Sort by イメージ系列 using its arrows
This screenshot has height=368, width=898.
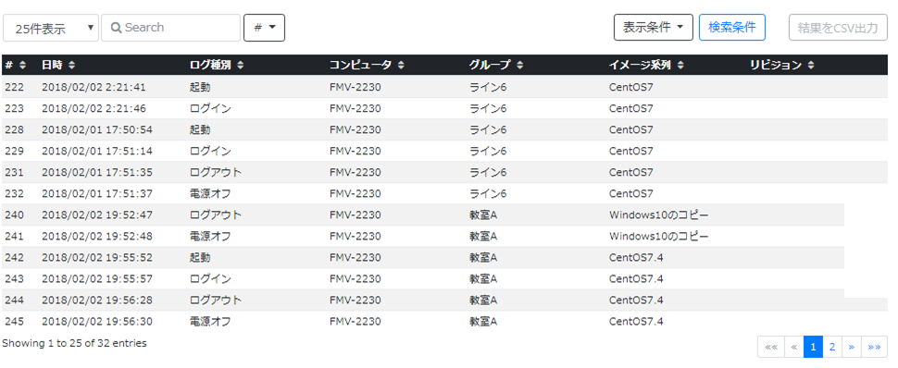(680, 66)
